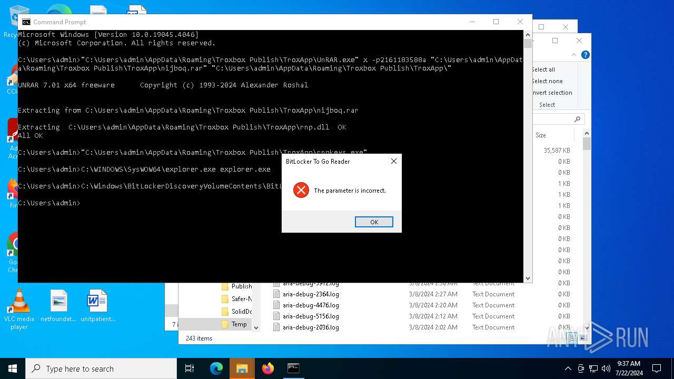Select the netfoundat... desktop image file
674x379 pixels.
click(58, 306)
